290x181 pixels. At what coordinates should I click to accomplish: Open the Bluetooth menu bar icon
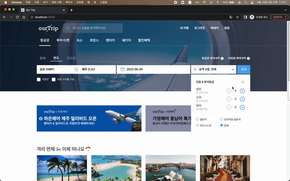coord(217,2)
